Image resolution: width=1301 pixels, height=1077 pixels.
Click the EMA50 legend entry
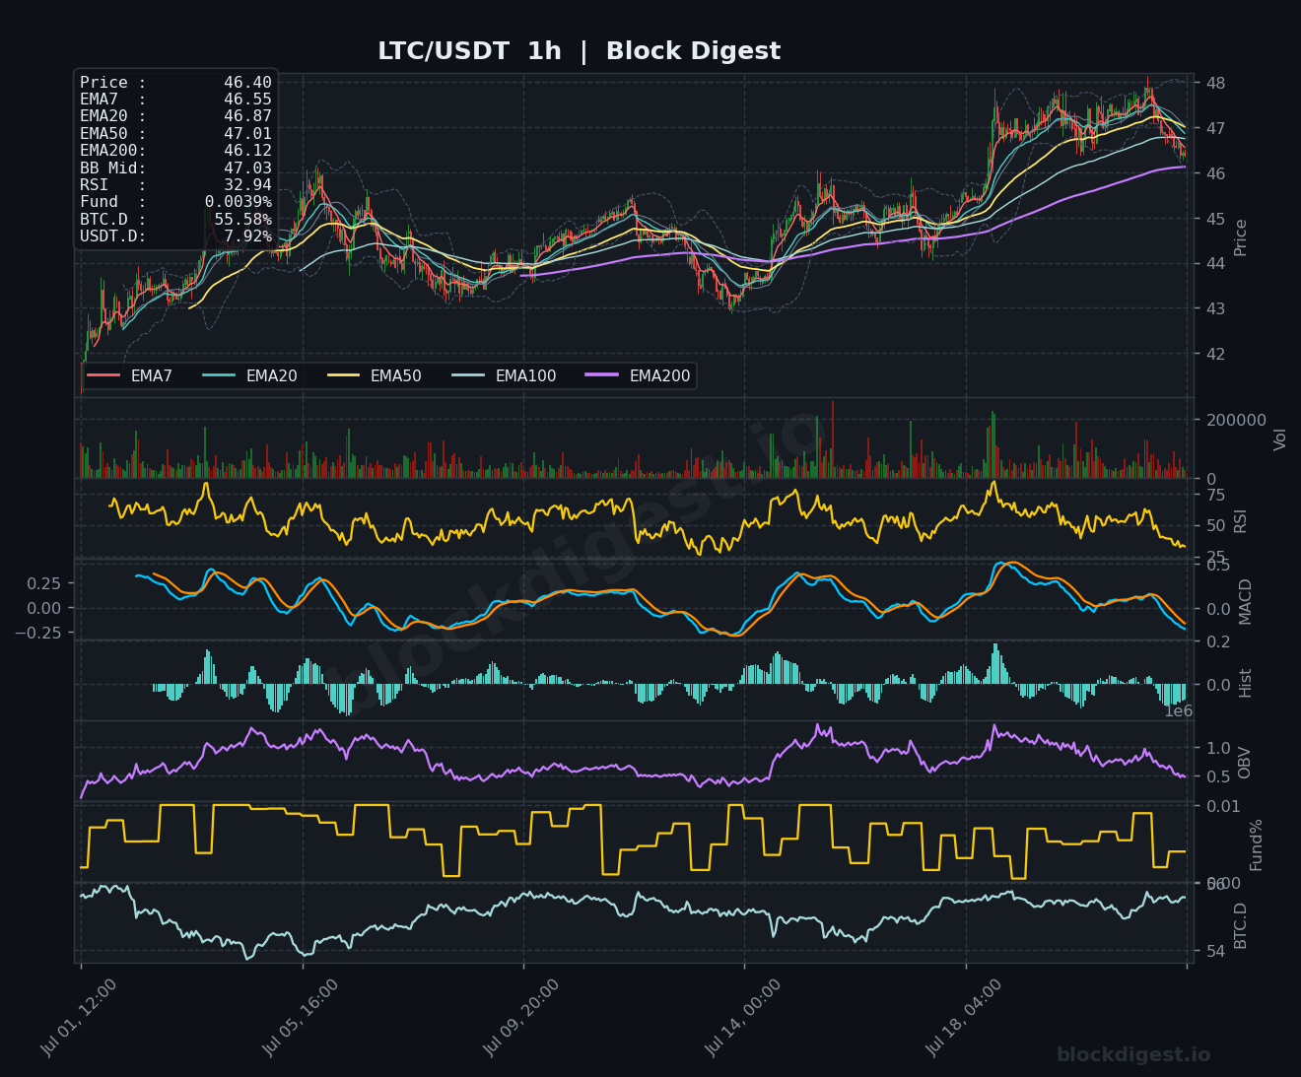pos(375,376)
